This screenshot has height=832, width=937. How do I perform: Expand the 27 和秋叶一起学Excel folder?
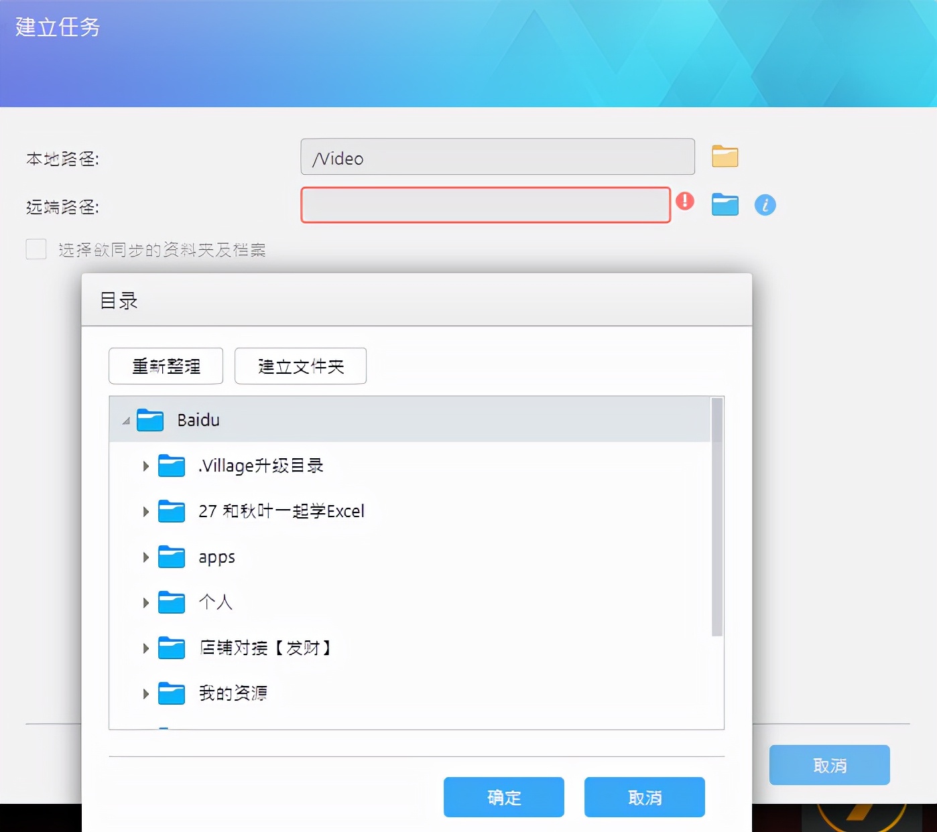(x=145, y=511)
